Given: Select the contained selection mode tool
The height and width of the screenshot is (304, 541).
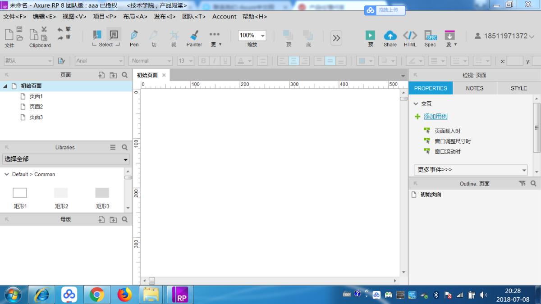Looking at the screenshot, I should (x=114, y=35).
